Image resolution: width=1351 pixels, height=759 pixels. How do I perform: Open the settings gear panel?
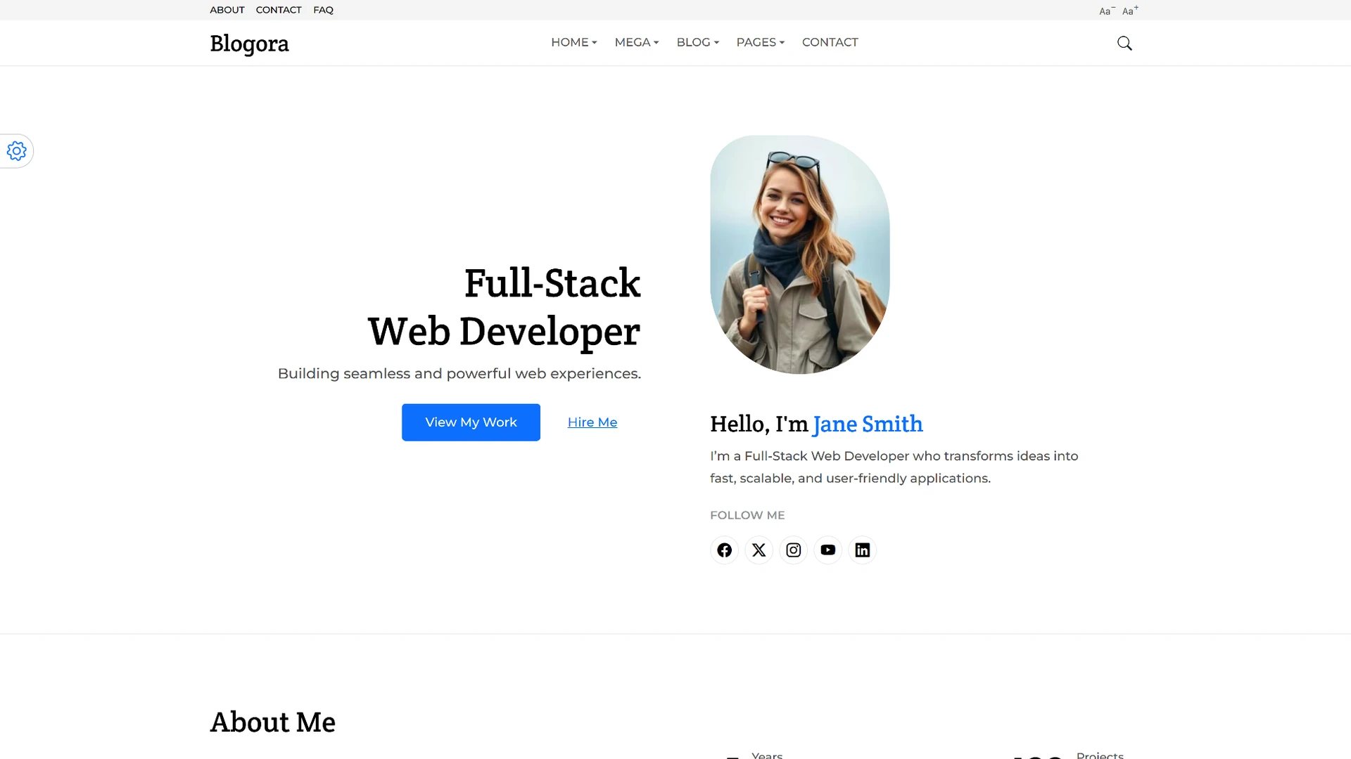point(17,150)
